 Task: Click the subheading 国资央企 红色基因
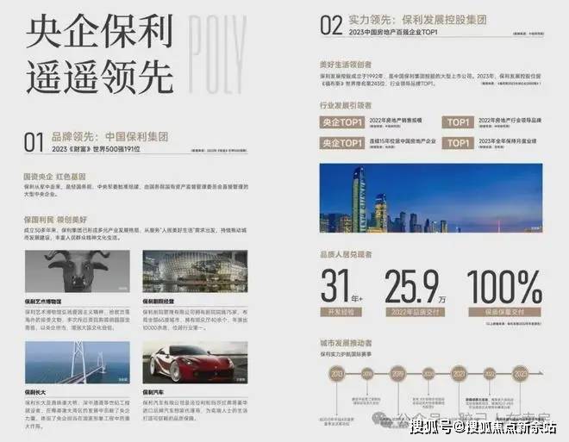(x=54, y=177)
